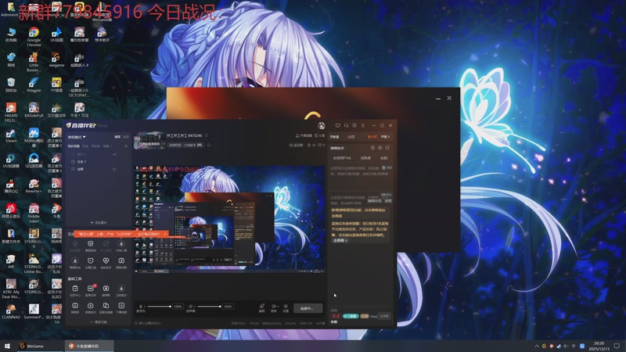Click the 分享 share button
This screenshot has width=626, height=352.
(x=320, y=135)
